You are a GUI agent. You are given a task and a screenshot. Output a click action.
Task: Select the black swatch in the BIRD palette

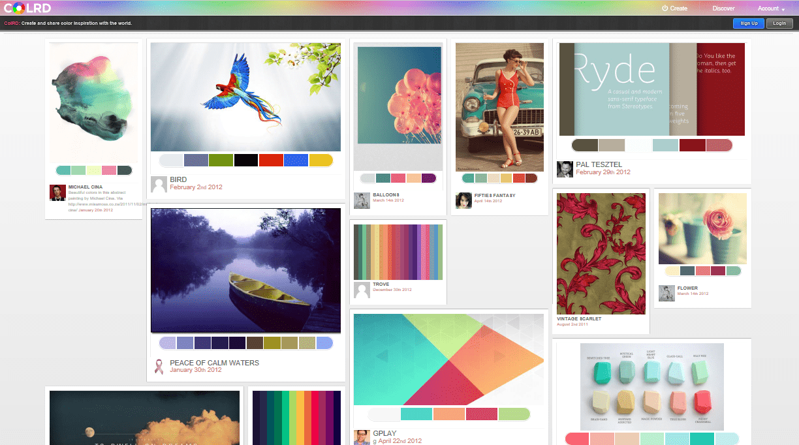(x=246, y=159)
